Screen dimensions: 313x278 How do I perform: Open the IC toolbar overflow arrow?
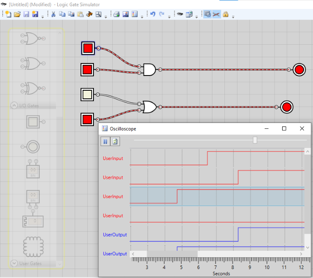[196, 17]
